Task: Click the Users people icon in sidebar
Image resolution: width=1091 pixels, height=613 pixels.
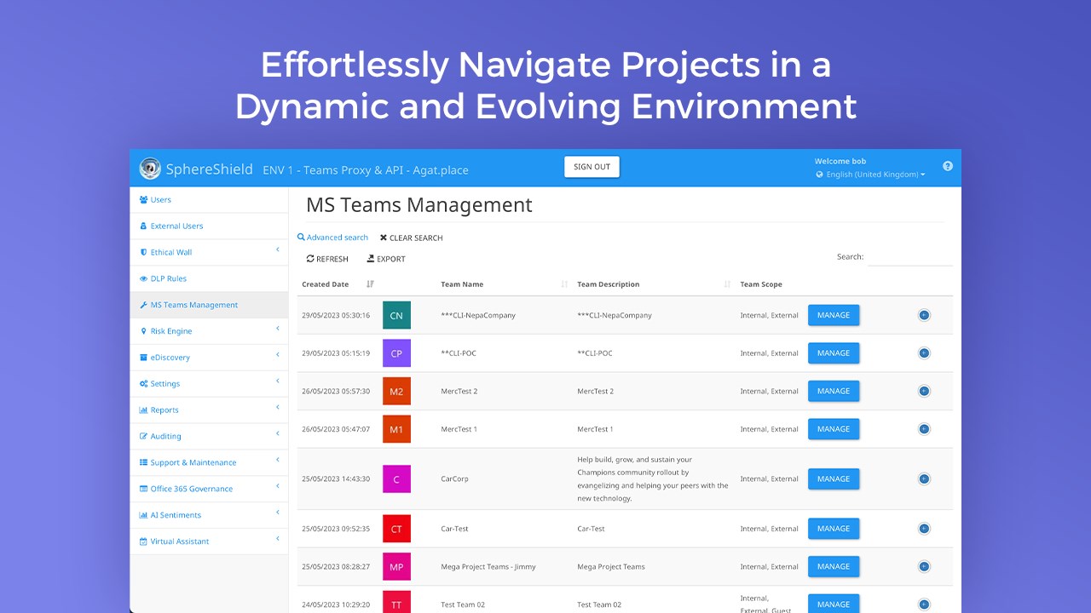Action: pos(143,199)
